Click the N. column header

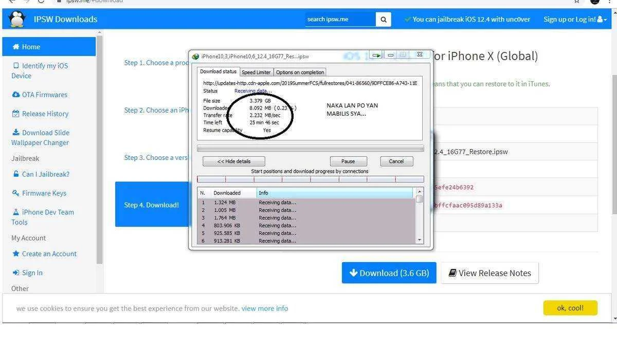(204, 193)
